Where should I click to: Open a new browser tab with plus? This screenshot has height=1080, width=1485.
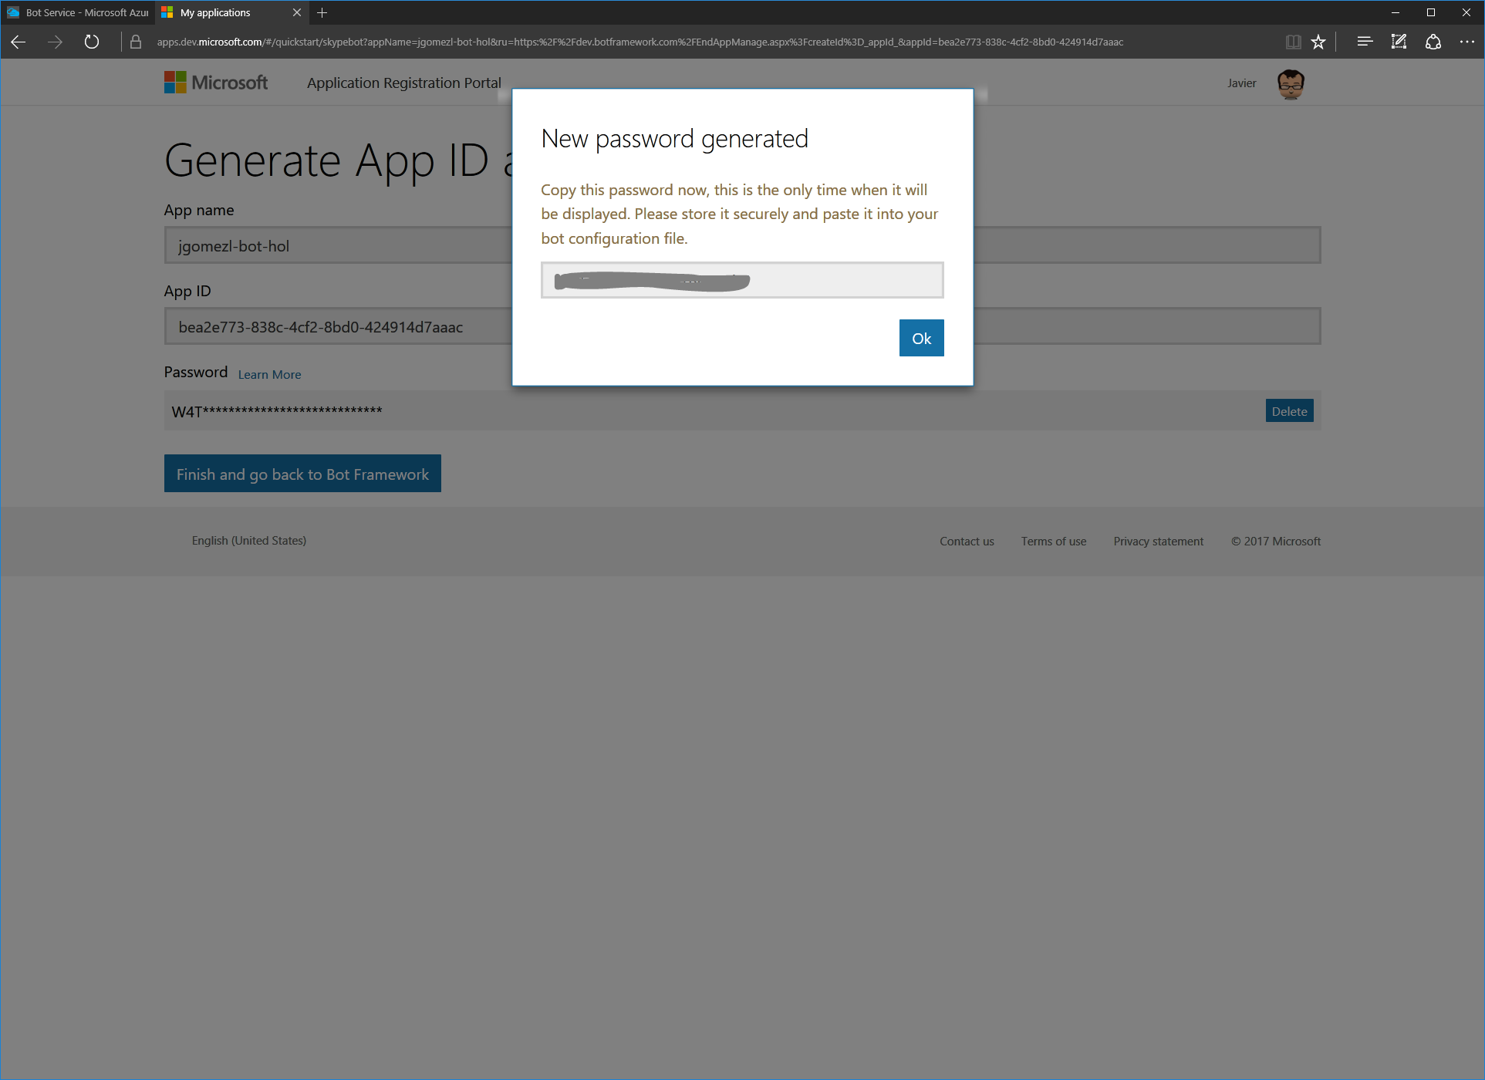(322, 12)
